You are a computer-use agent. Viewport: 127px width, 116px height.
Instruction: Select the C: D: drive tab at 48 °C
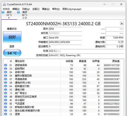[x=25, y=15]
